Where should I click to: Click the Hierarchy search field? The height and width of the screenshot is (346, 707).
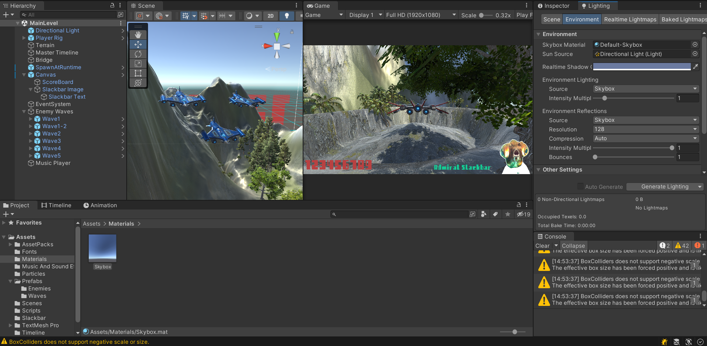[x=68, y=15]
